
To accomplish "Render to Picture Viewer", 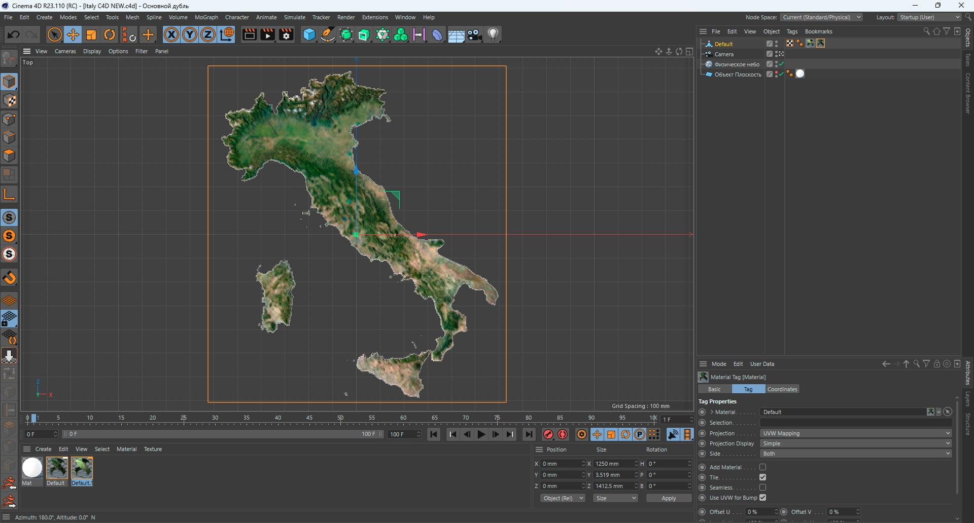I will click(x=267, y=34).
